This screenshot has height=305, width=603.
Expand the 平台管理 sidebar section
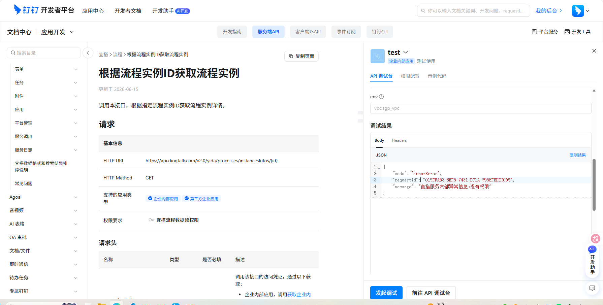(x=75, y=123)
